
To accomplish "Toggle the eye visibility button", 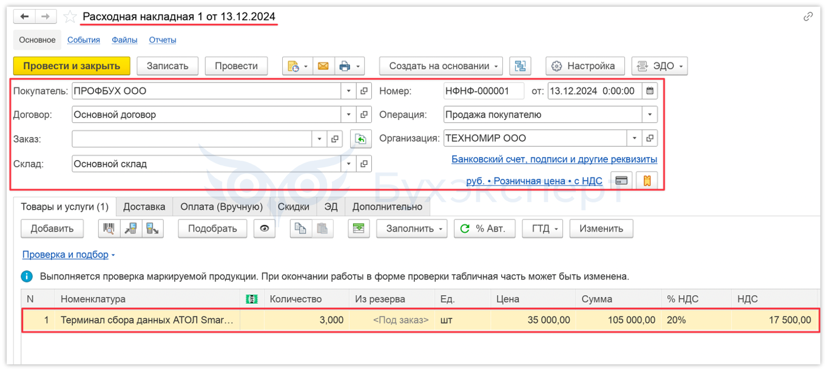I will pos(265,229).
